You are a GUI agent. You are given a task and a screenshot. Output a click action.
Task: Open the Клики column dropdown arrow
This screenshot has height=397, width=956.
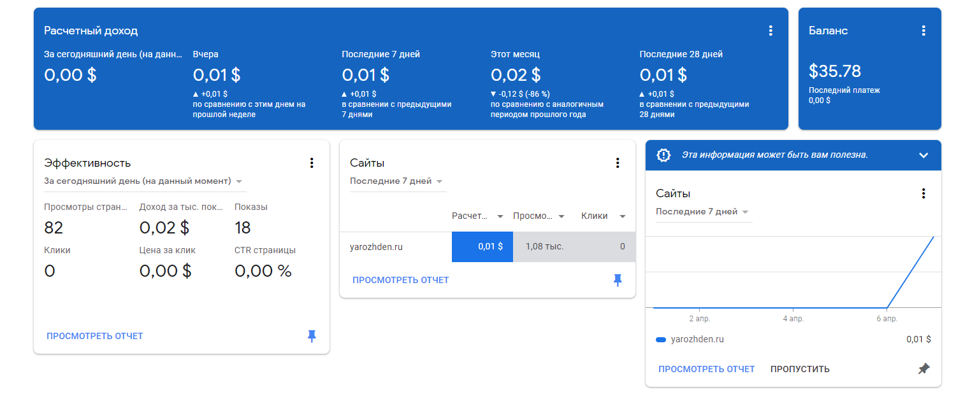(x=623, y=216)
